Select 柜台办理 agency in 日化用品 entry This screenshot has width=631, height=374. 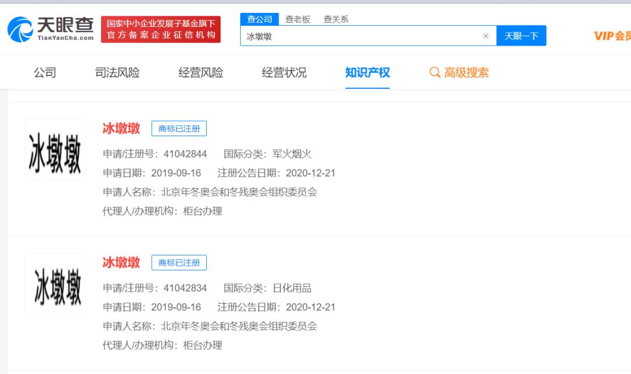coord(202,345)
